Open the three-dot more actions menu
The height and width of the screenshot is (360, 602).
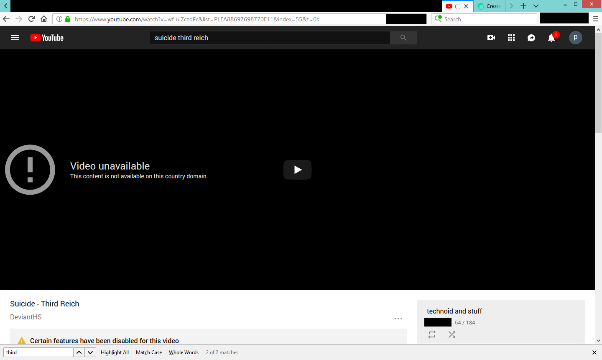pyautogui.click(x=398, y=319)
